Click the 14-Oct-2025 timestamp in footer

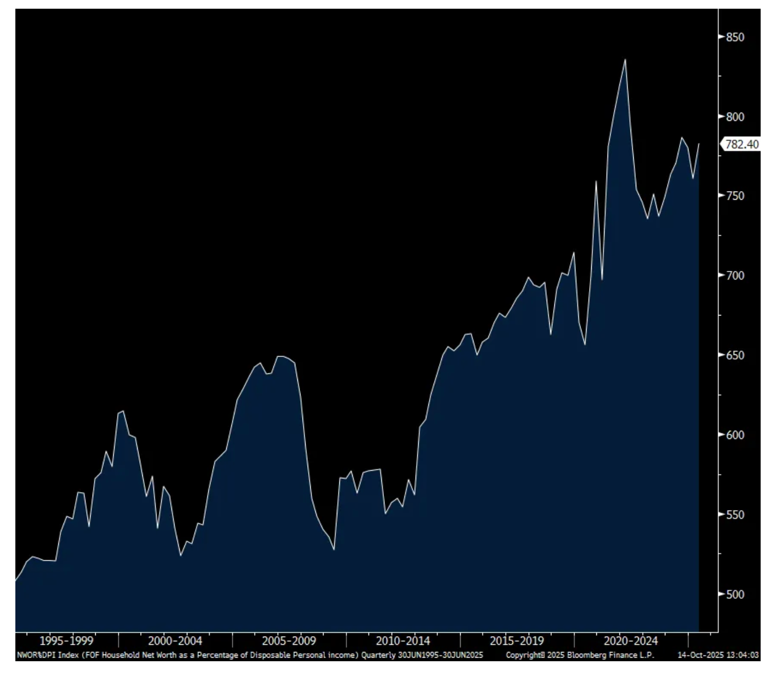pos(718,655)
